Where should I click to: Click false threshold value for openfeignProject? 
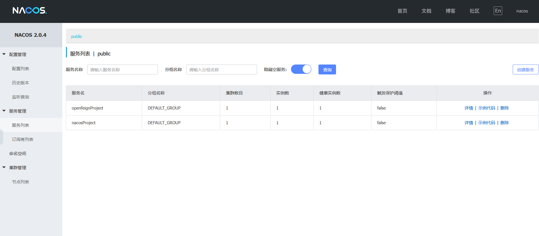pyautogui.click(x=381, y=108)
